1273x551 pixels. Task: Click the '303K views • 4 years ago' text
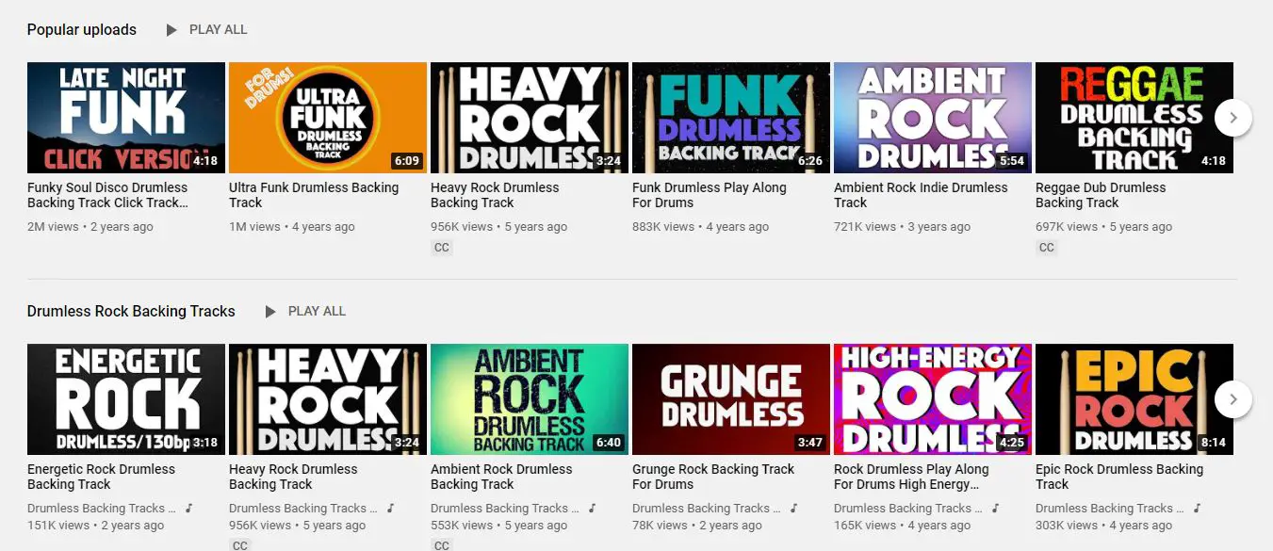coord(1103,526)
